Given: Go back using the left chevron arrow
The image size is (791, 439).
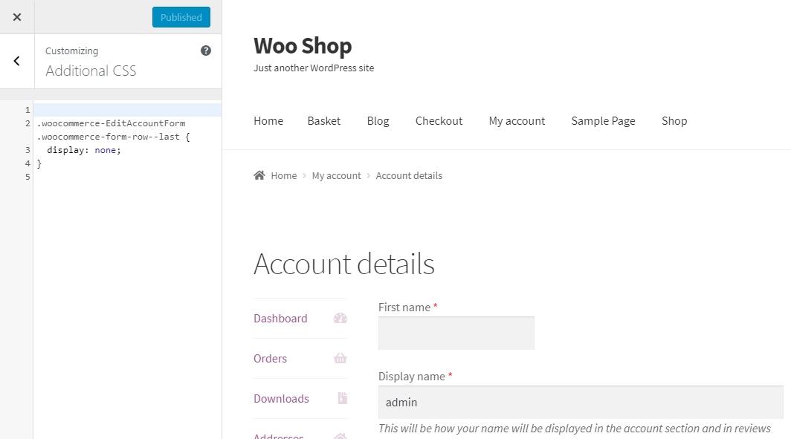Looking at the screenshot, I should click(16, 61).
